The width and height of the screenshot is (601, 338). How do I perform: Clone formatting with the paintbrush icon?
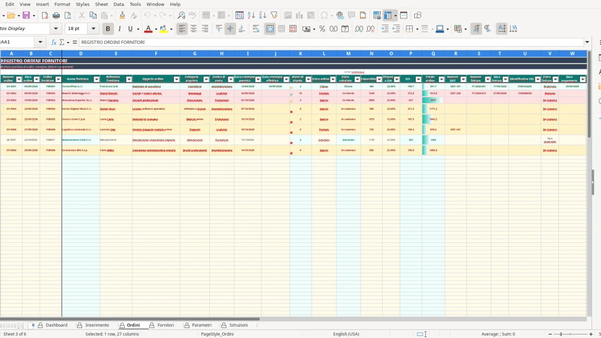pyautogui.click(x=122, y=16)
